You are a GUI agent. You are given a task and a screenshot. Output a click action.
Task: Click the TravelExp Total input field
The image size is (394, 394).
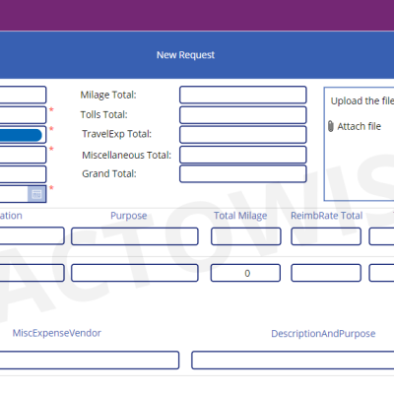point(243,134)
